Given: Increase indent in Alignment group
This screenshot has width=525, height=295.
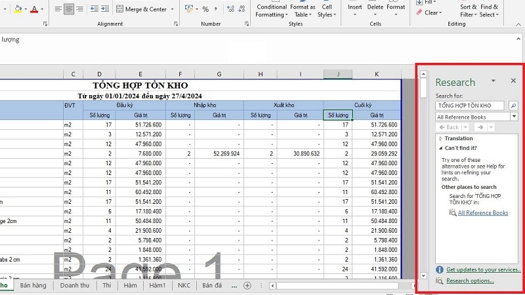Looking at the screenshot, I should [x=105, y=9].
